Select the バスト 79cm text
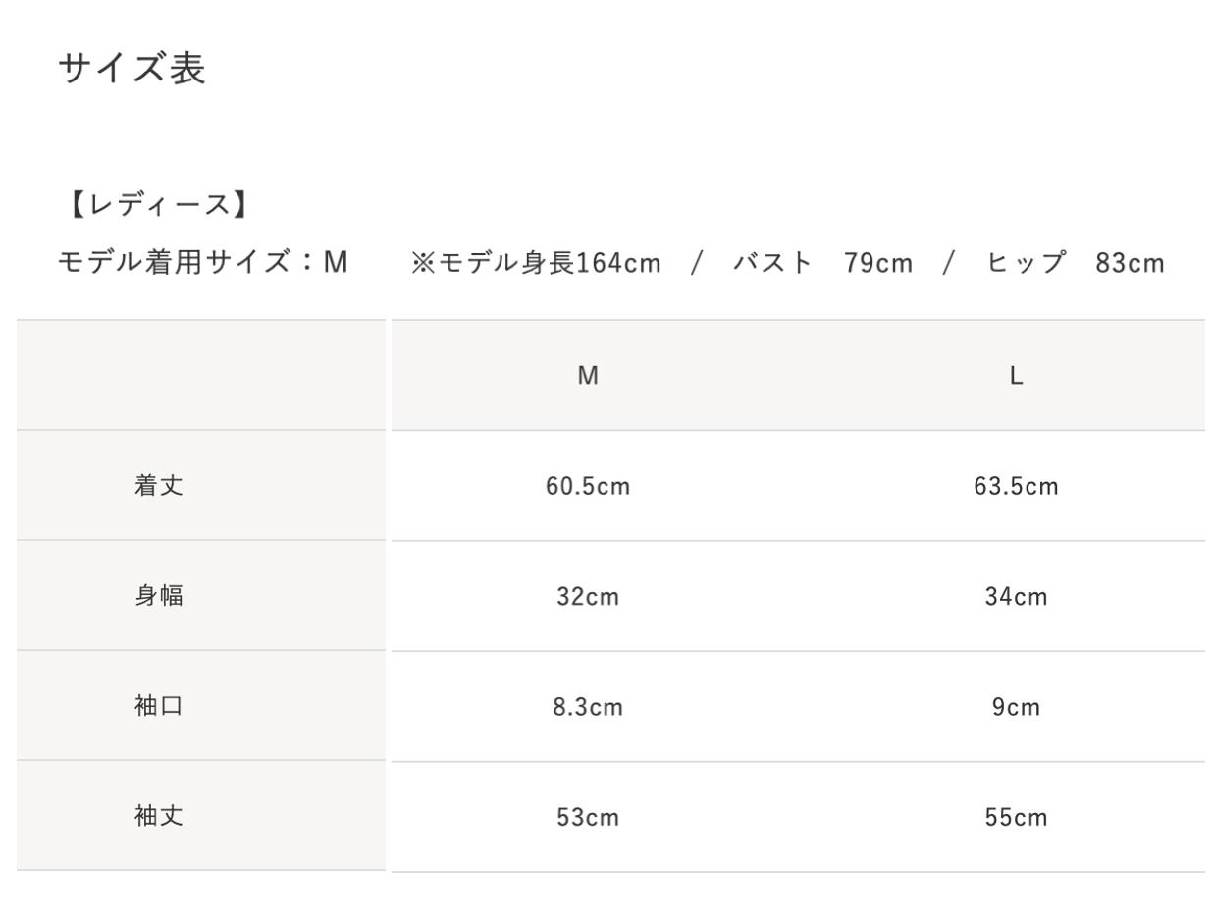 tap(822, 263)
